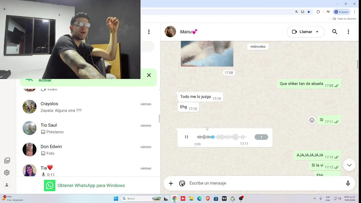
Task: Open TradingView from the taskbar
Action: point(224,198)
